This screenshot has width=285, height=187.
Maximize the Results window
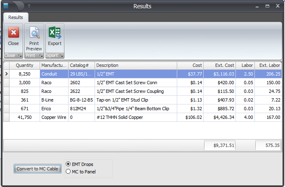[268, 6]
